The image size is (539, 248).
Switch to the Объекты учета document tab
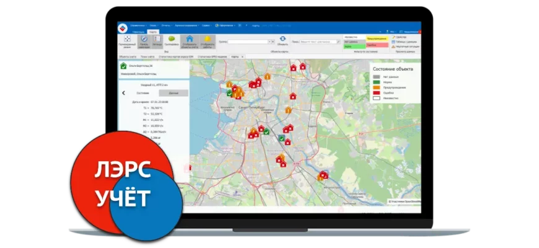[x=128, y=56]
